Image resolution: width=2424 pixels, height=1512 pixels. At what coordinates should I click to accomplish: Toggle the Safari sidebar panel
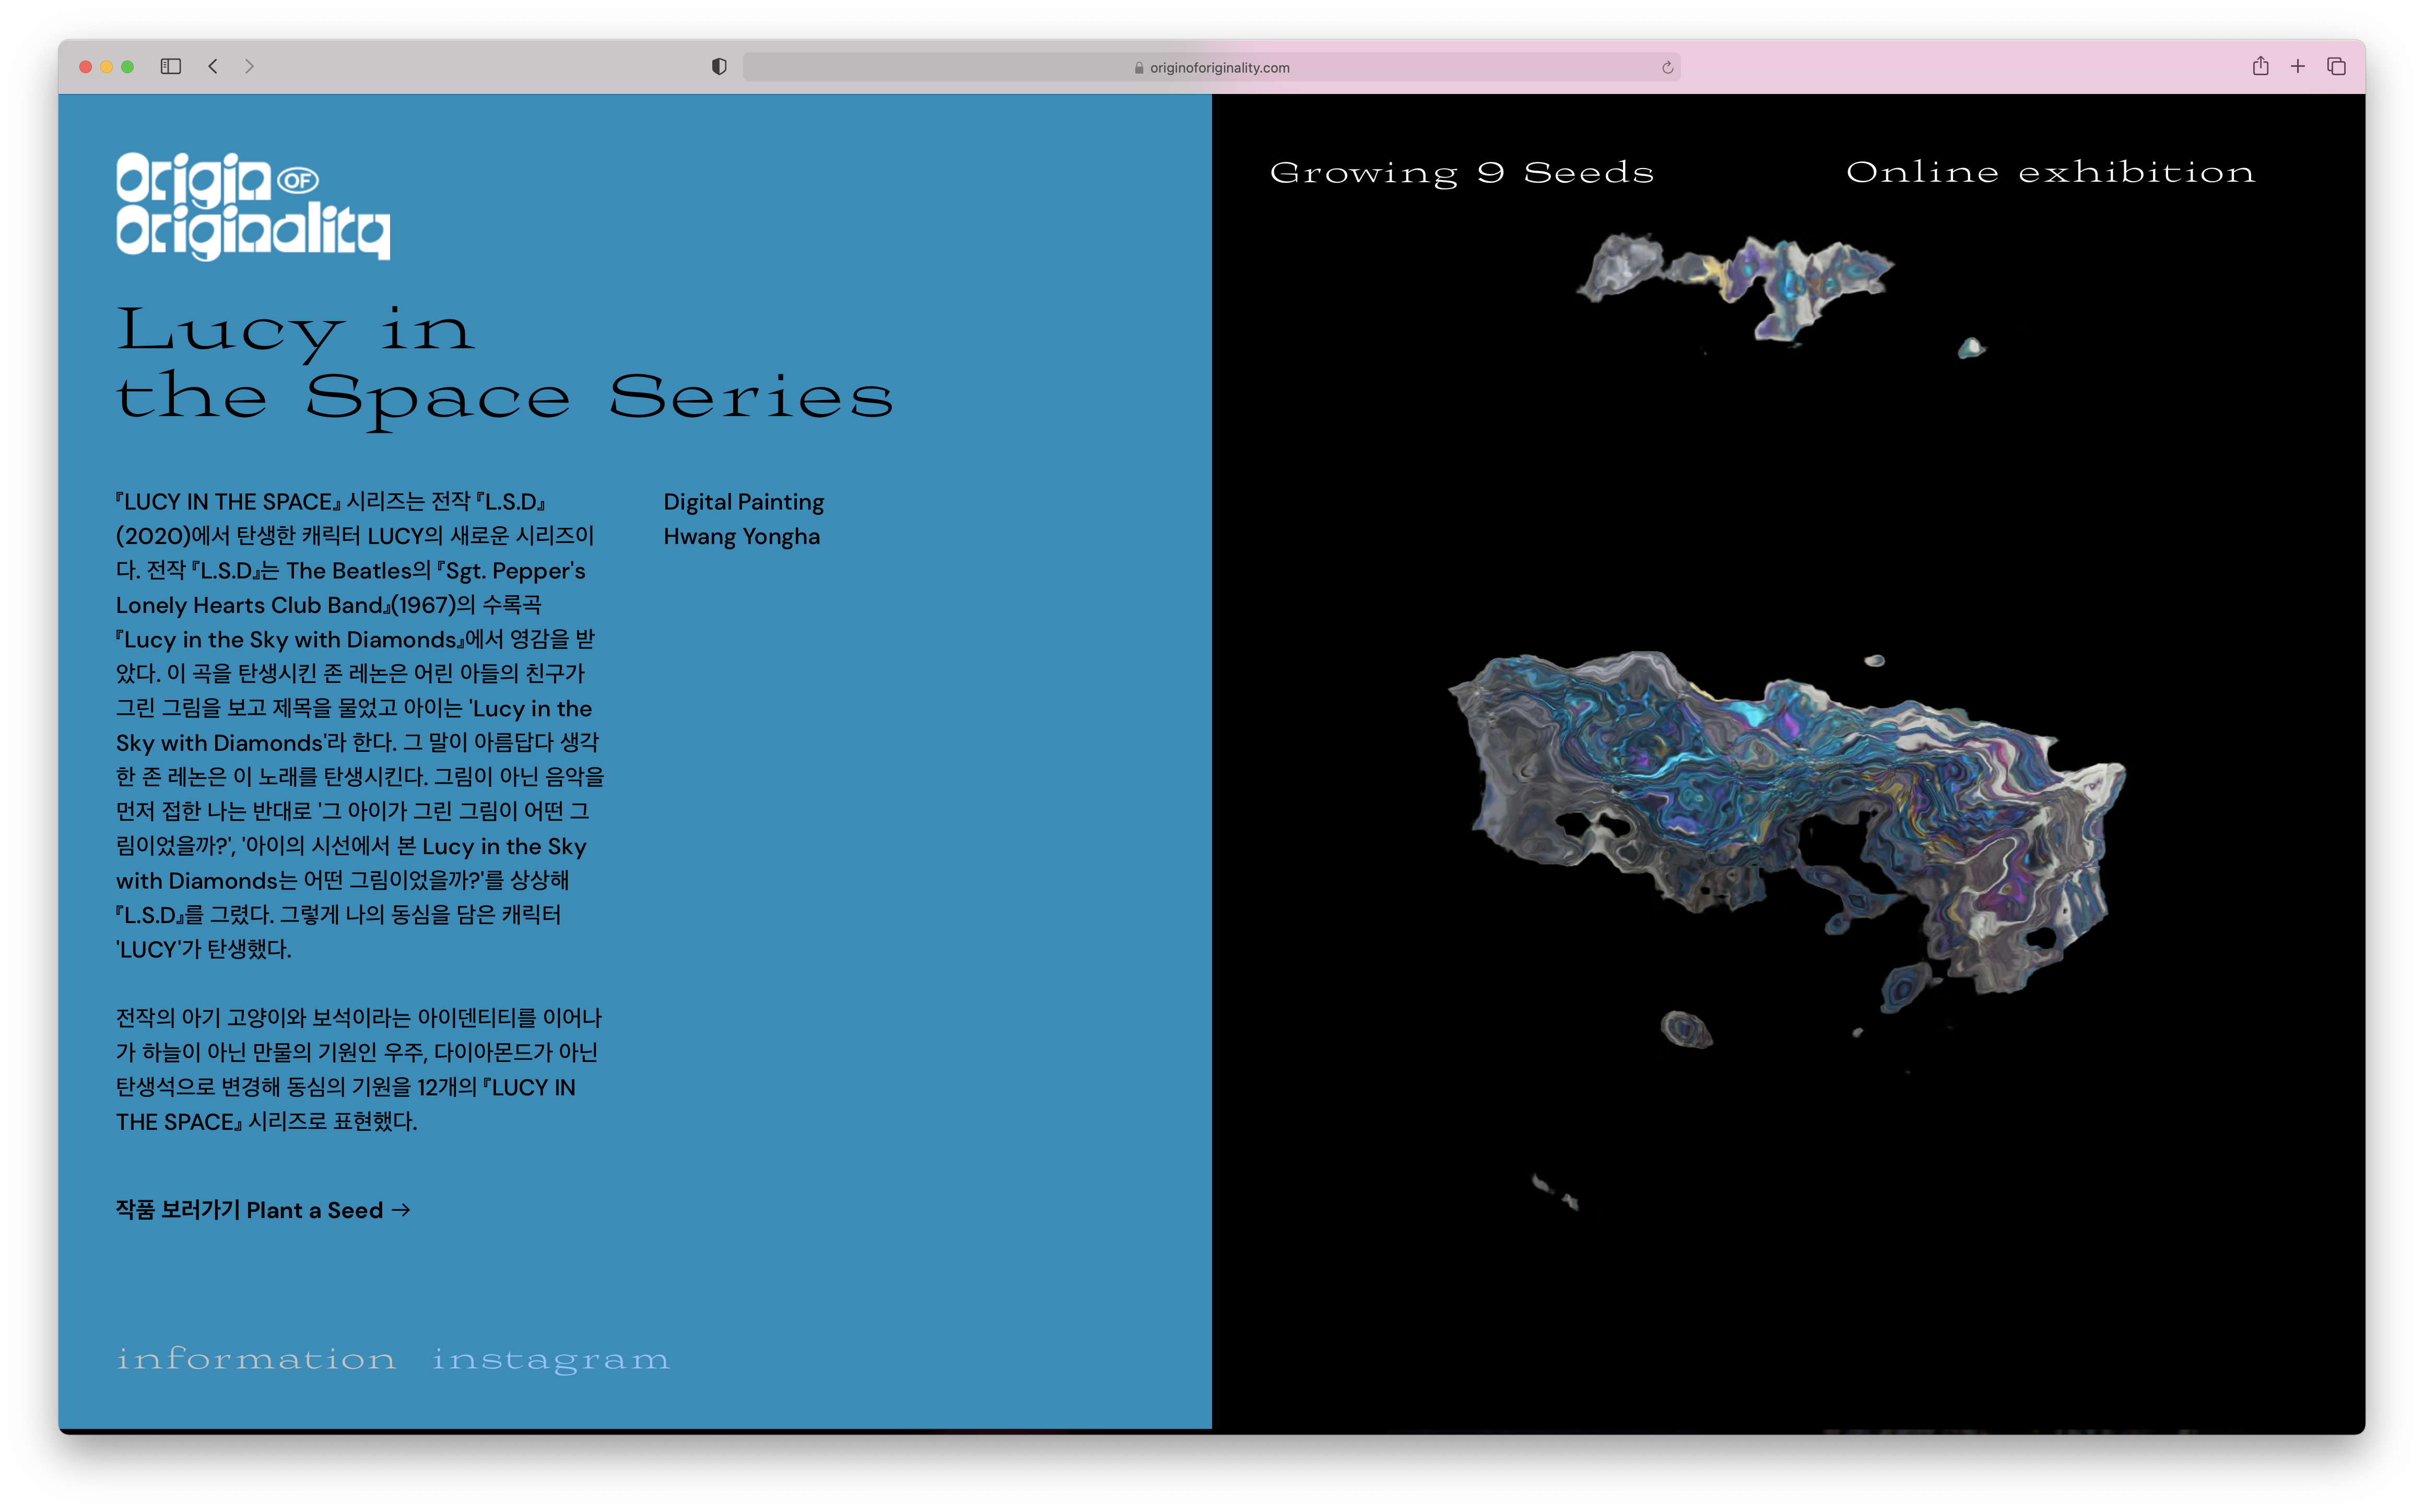point(171,66)
